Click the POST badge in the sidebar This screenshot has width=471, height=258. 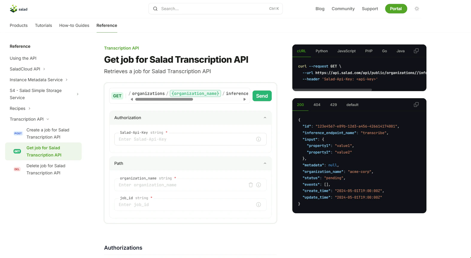tap(18, 133)
